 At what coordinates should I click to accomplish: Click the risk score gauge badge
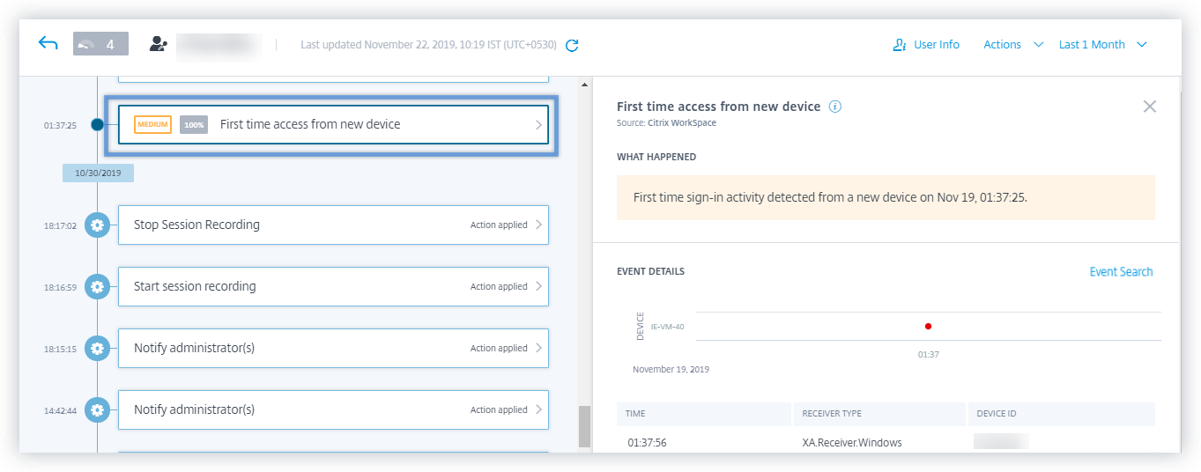point(100,44)
